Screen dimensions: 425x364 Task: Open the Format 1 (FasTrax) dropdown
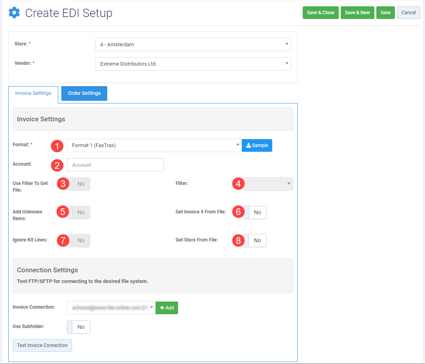click(154, 145)
